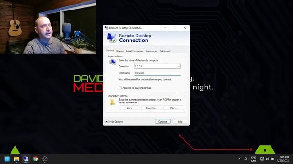Click the Help button

180,122
